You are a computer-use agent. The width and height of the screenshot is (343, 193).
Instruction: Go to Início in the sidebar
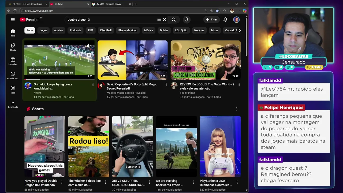point(13,33)
